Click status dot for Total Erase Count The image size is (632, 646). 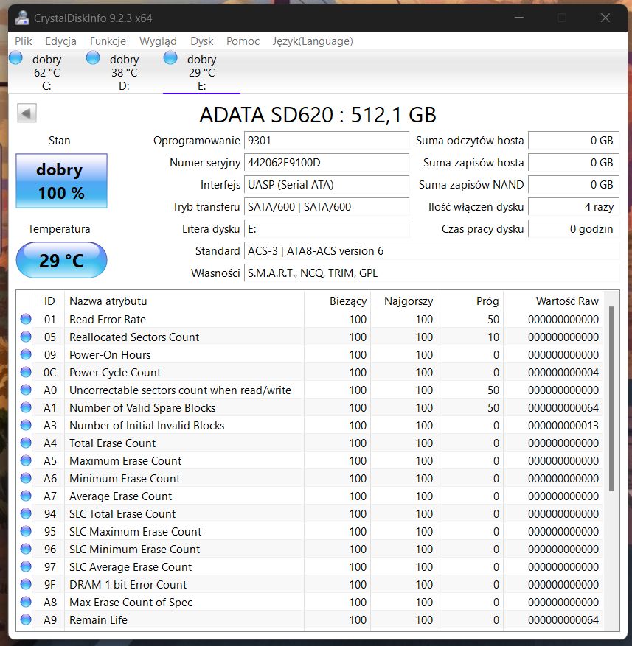[26, 443]
